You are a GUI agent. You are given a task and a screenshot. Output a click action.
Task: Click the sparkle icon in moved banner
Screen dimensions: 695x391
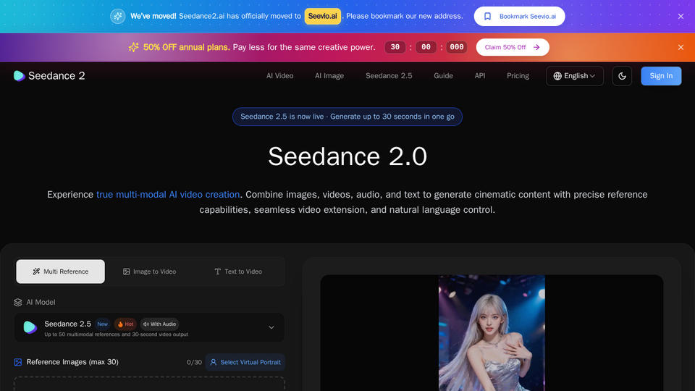118,17
